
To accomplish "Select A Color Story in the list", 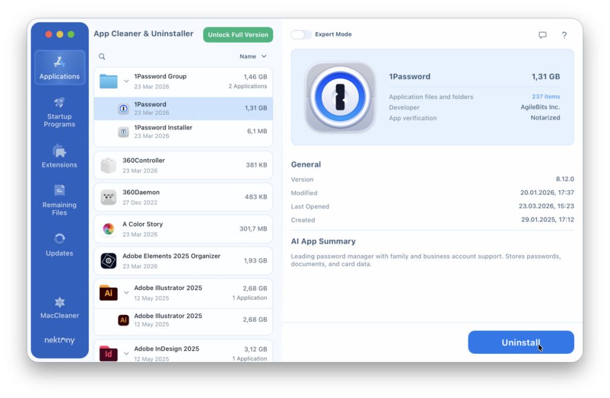I will pos(183,229).
